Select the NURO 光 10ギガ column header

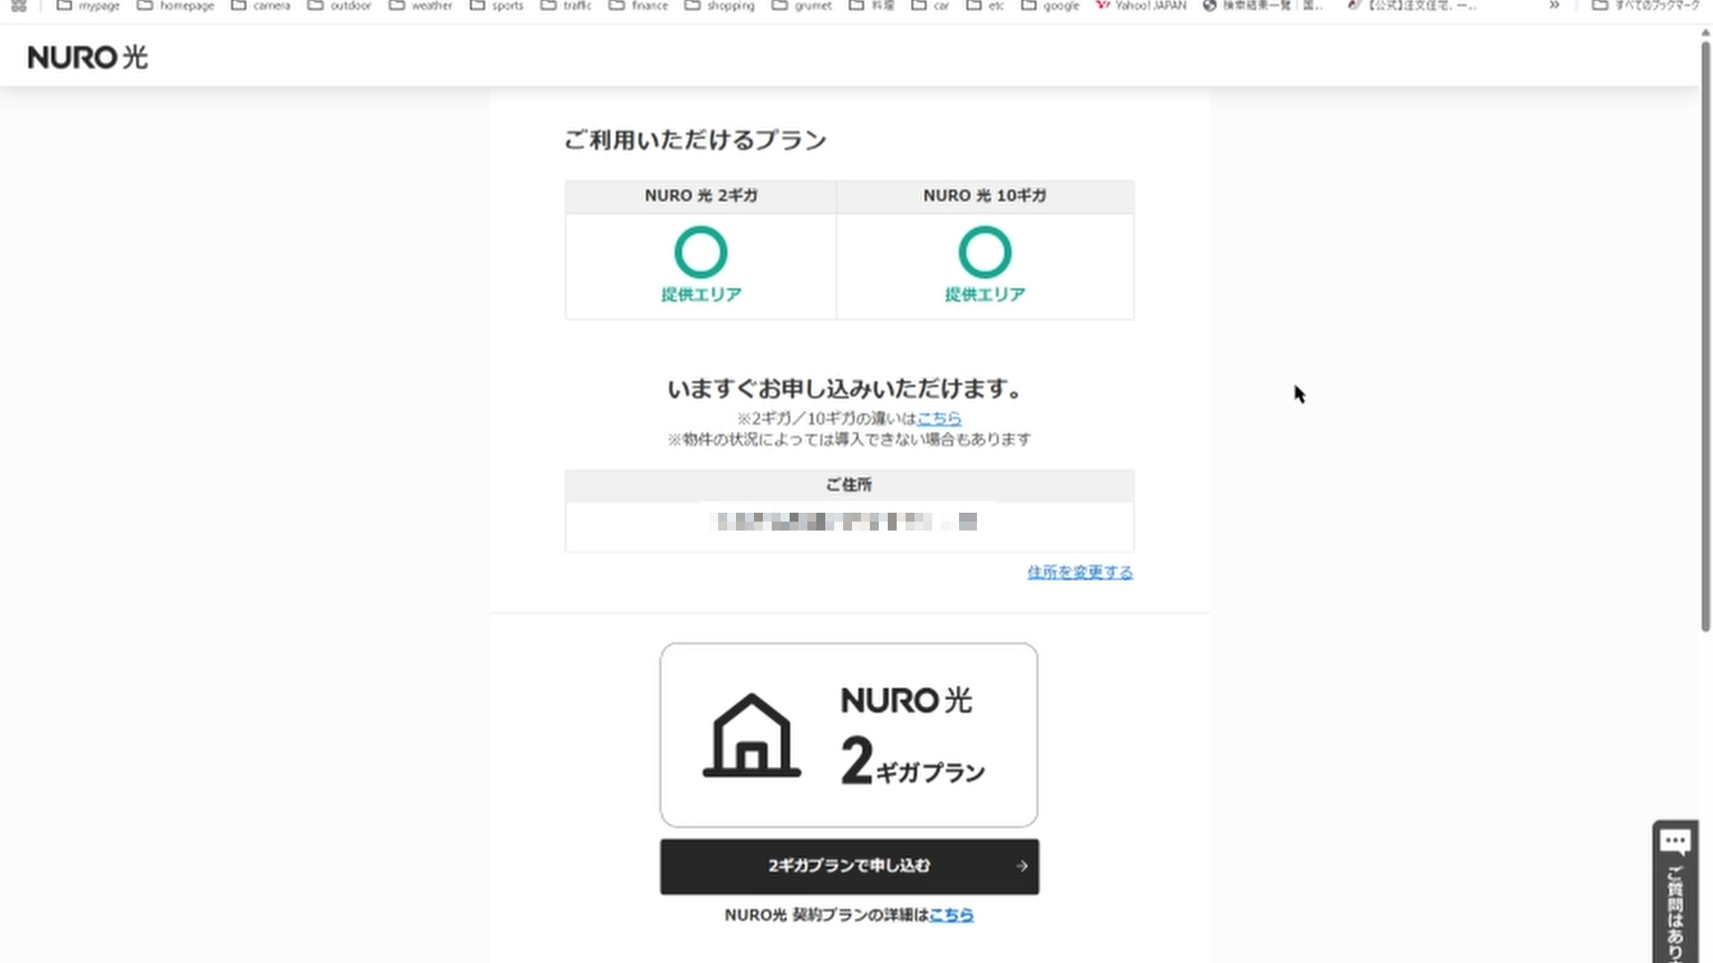tap(984, 196)
